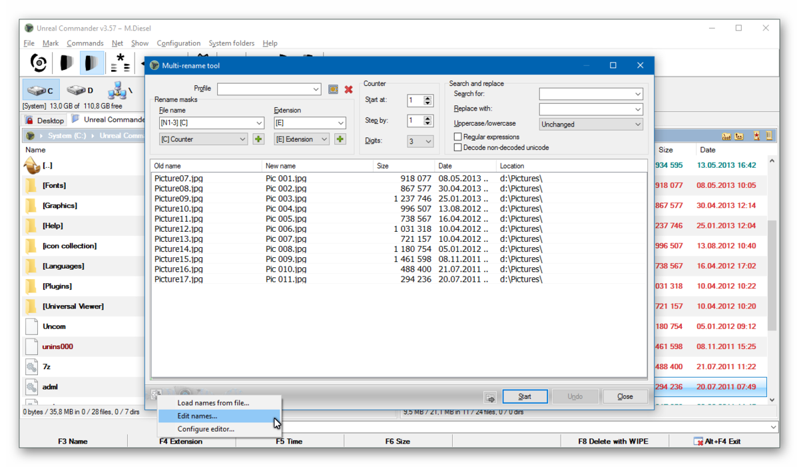Delete profile with red X icon
This screenshot has height=467, width=799.
pos(348,89)
